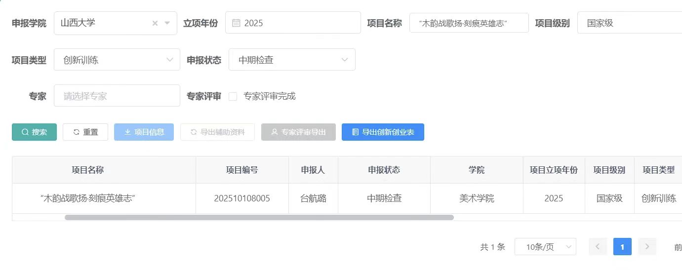This screenshot has width=682, height=270.
Task: Click the 项目类型 column header
Action: point(658,170)
